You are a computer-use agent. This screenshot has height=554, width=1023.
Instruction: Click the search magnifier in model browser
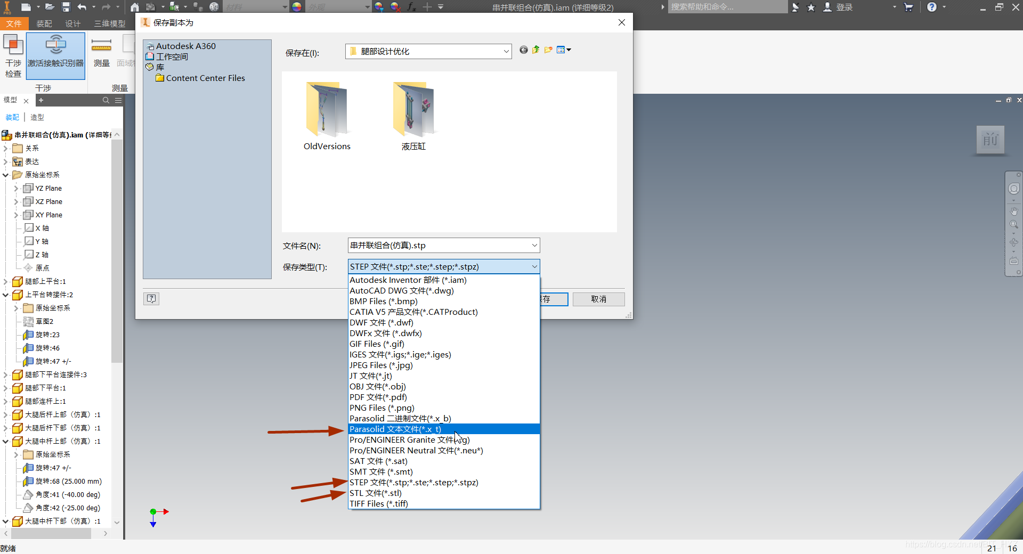click(x=105, y=100)
